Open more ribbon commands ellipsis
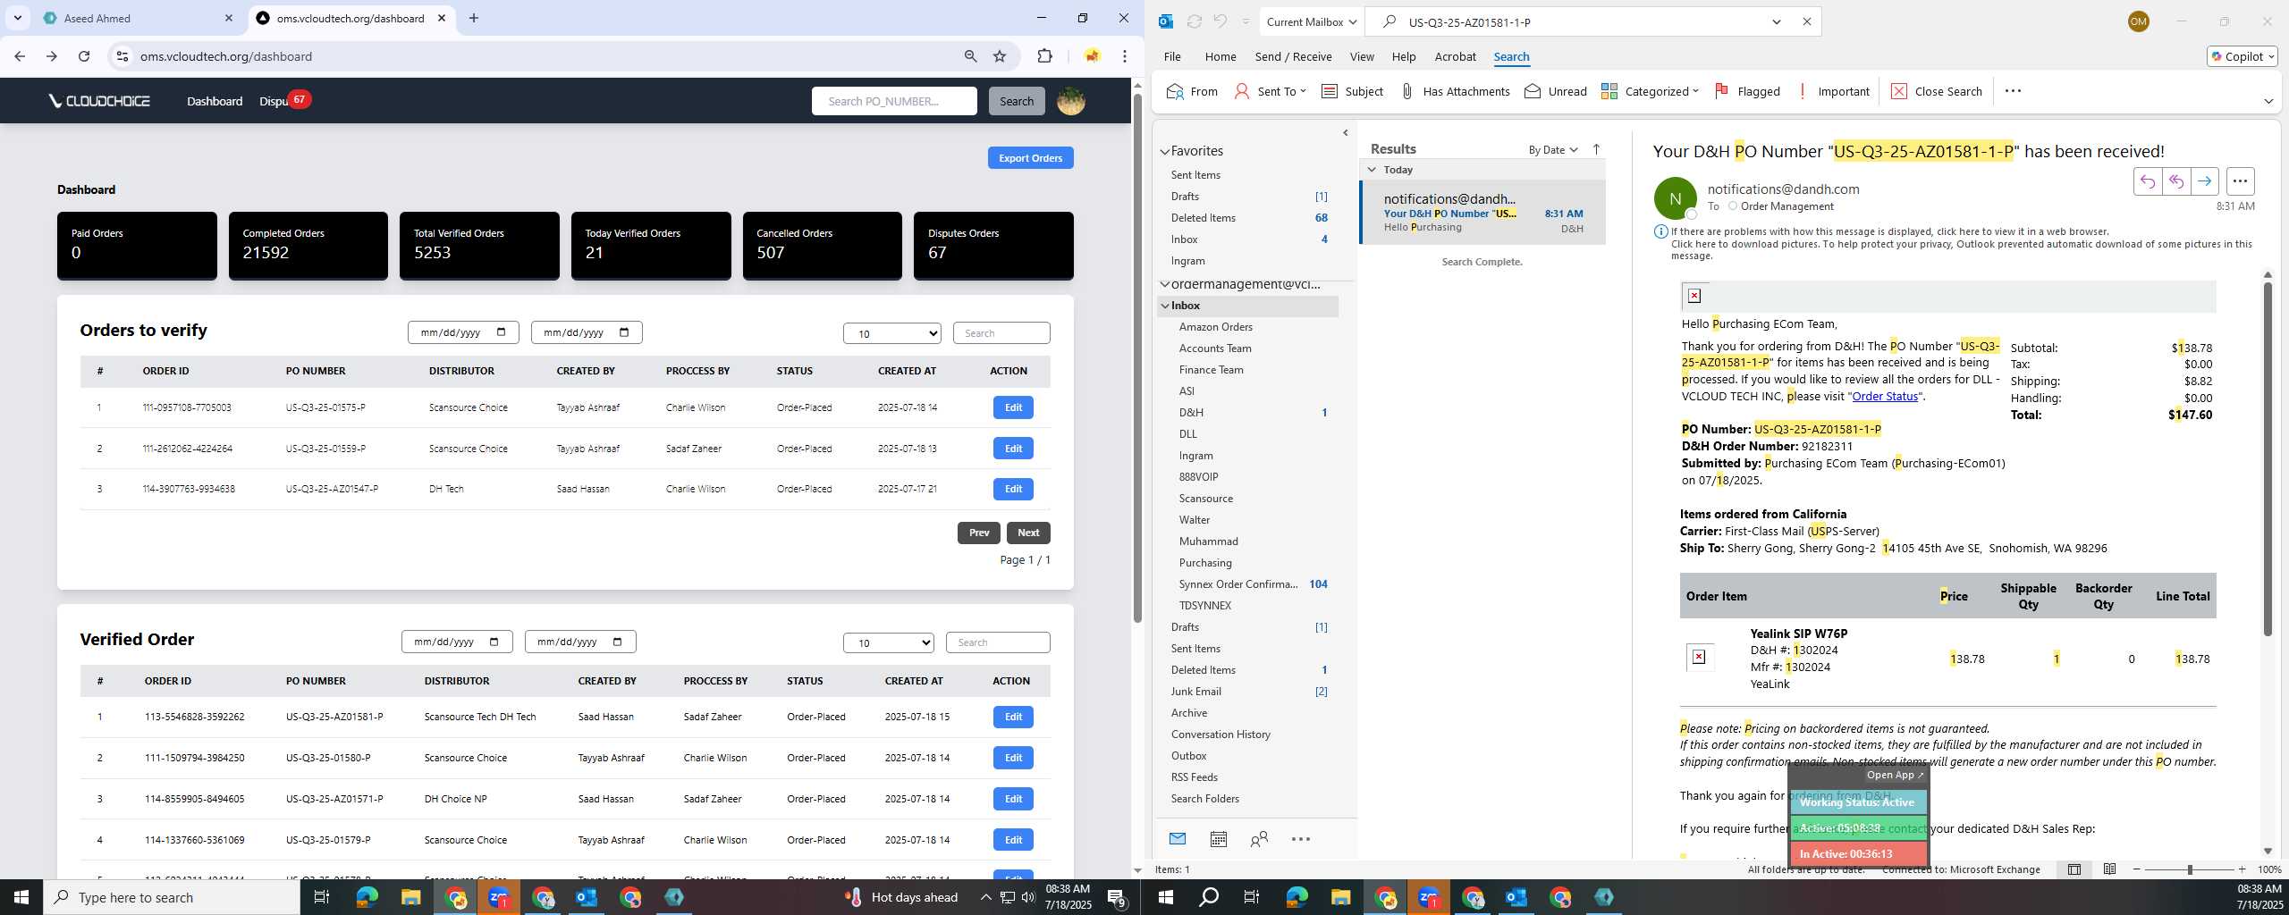 2013,91
